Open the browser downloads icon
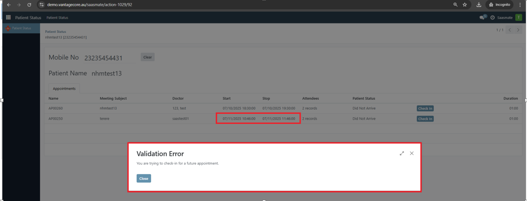 point(479,5)
